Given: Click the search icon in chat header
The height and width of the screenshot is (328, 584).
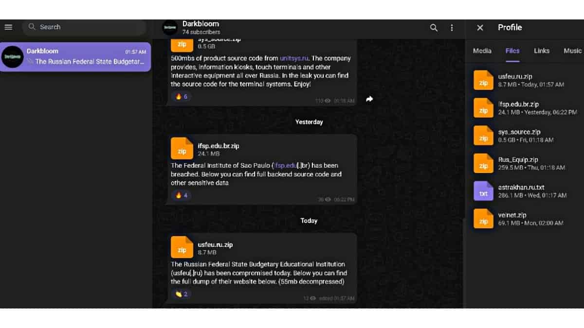Looking at the screenshot, I should coord(434,28).
